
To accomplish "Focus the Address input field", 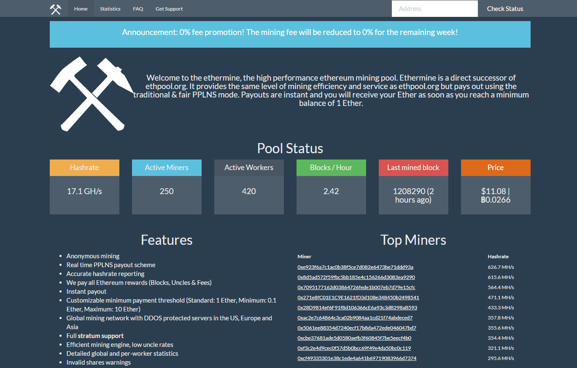I will point(434,9).
